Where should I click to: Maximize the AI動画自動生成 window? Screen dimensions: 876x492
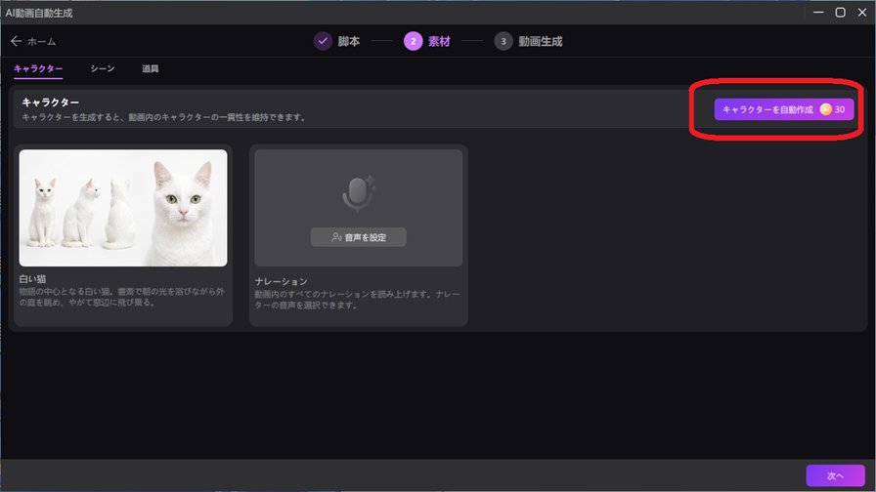coord(840,13)
